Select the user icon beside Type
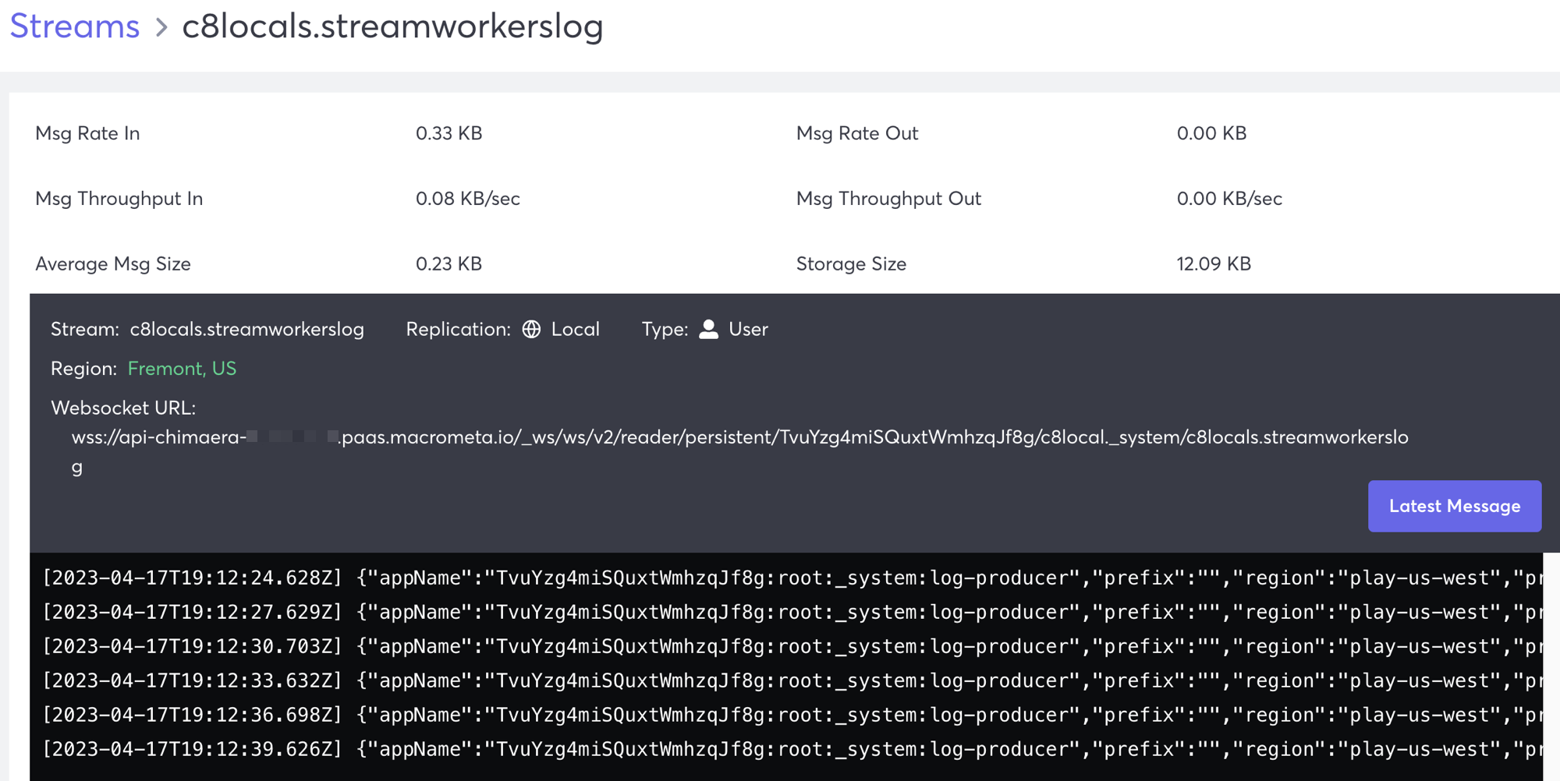 click(x=708, y=329)
